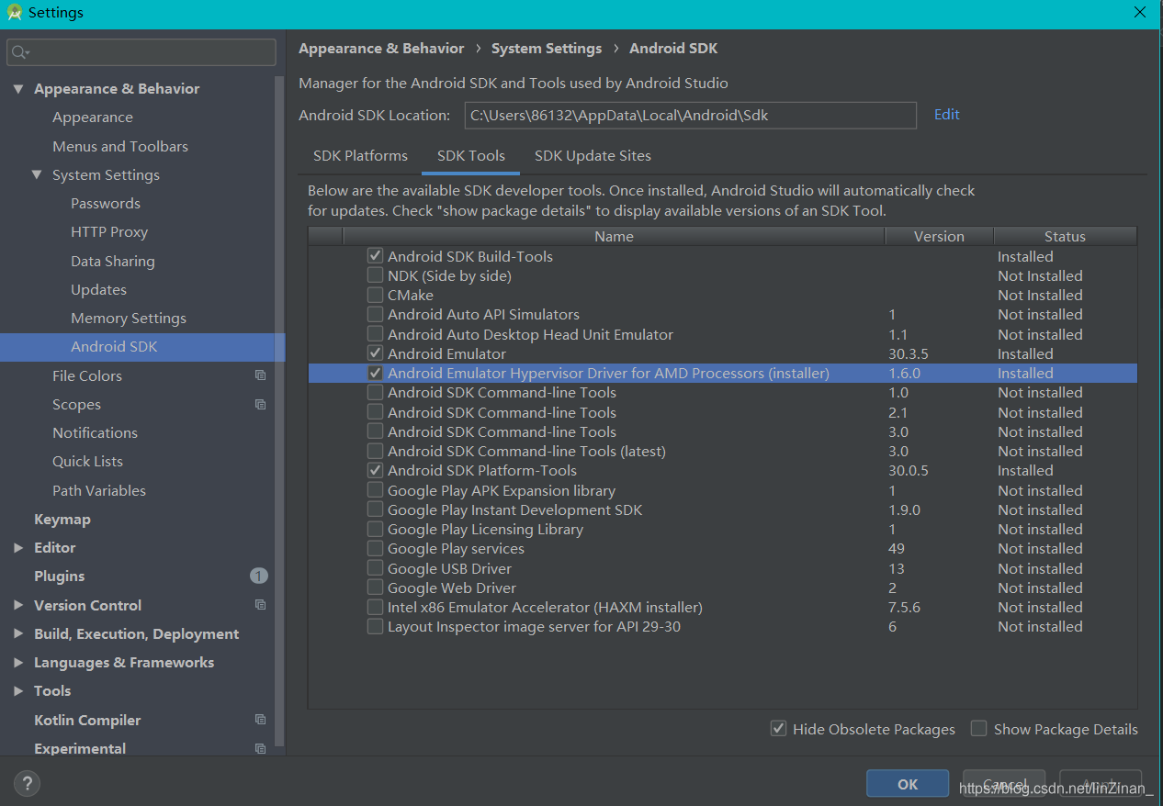1163x806 pixels.
Task: Open the Appearance settings page
Action: click(93, 118)
